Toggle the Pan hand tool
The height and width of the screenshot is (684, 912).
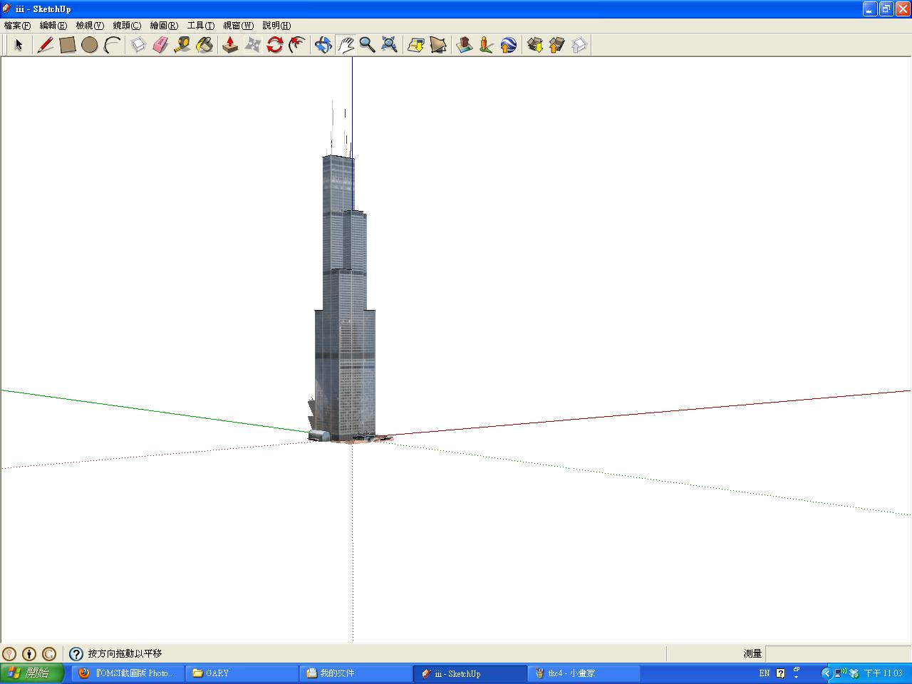[x=346, y=45]
